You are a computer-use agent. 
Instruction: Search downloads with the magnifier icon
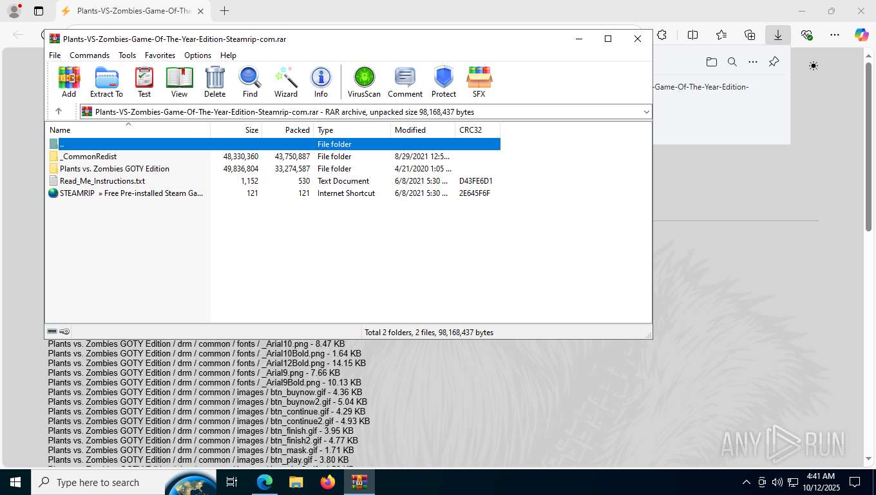[x=732, y=62]
